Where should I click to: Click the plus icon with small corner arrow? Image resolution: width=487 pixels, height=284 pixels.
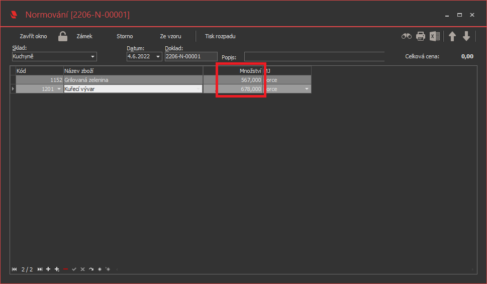coord(57,269)
